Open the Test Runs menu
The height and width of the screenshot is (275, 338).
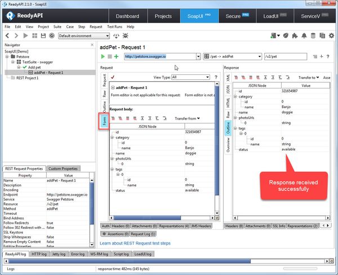pyautogui.click(x=115, y=26)
